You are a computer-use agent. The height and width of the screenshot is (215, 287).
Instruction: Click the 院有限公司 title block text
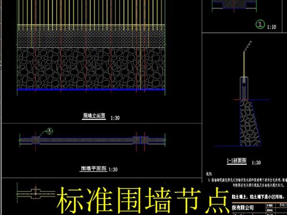[243, 208]
